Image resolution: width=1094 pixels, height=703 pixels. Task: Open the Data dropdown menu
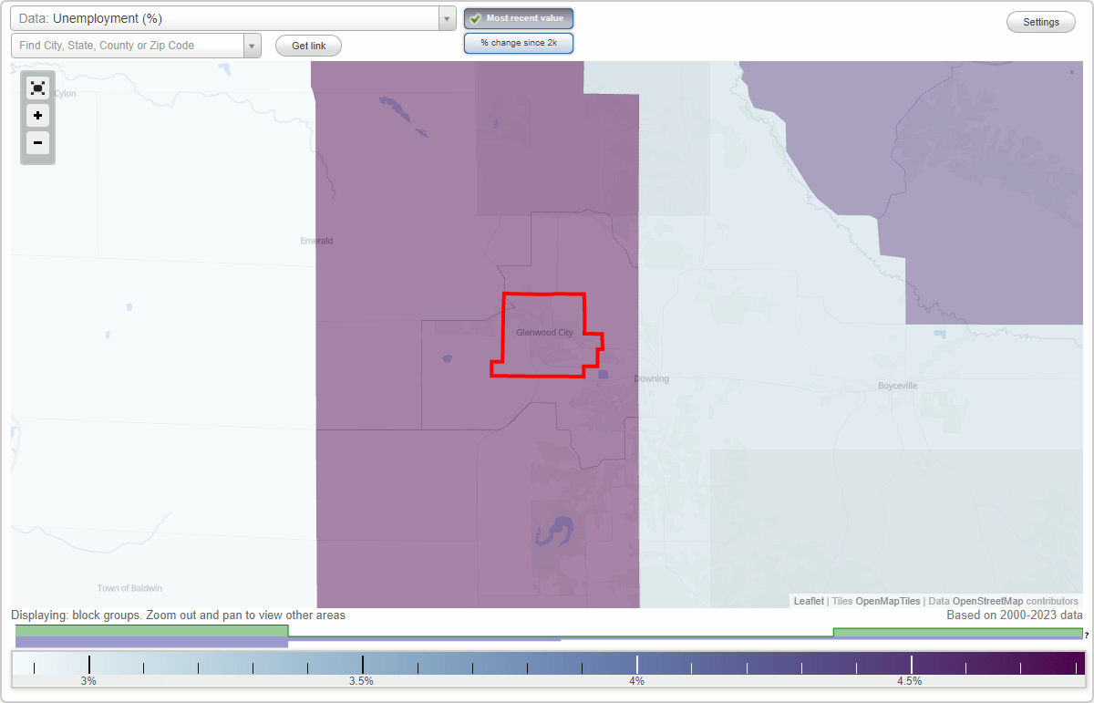(446, 17)
